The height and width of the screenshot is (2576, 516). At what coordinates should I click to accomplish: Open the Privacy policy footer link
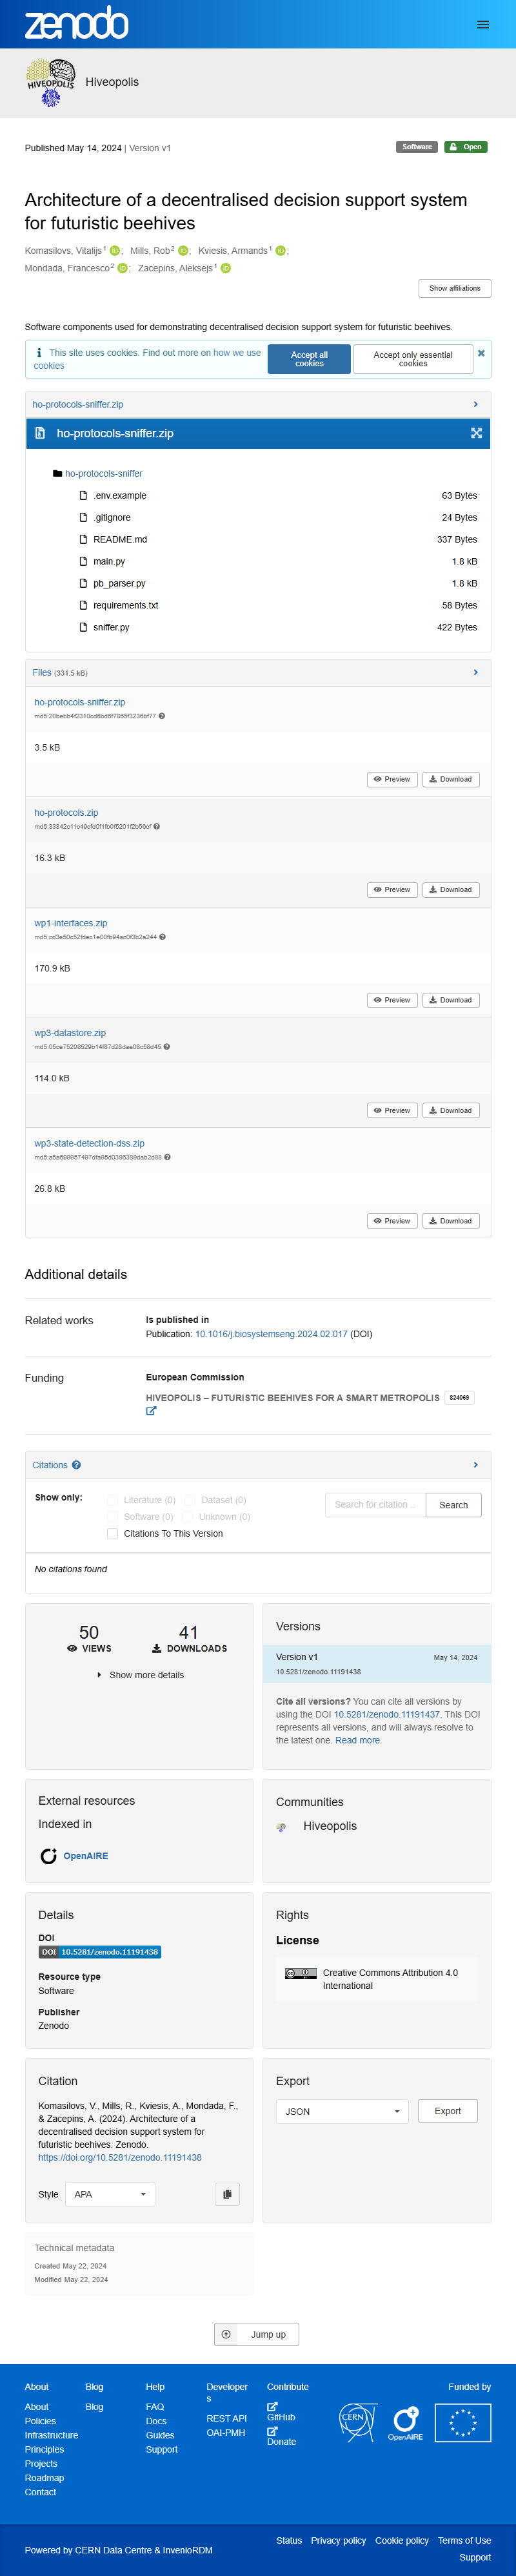[x=339, y=2540]
